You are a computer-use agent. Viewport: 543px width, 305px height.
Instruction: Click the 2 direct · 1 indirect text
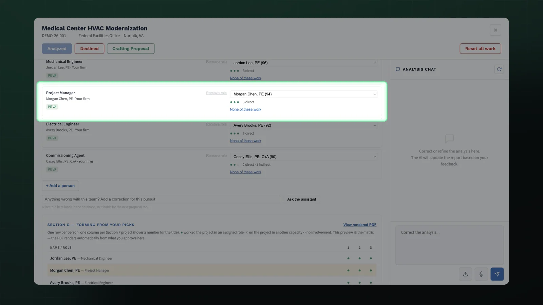coord(256,165)
